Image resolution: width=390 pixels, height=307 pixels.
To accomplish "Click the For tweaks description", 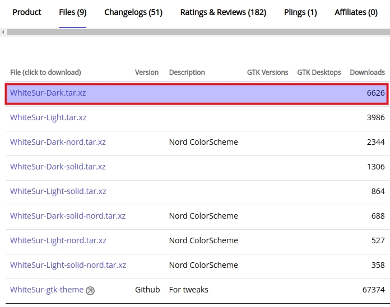I will coord(189,290).
